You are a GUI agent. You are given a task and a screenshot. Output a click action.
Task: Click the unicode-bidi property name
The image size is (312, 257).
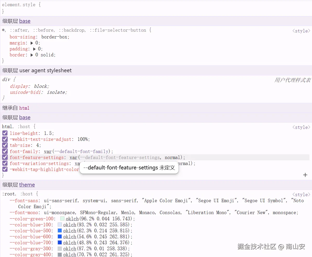click(25, 92)
